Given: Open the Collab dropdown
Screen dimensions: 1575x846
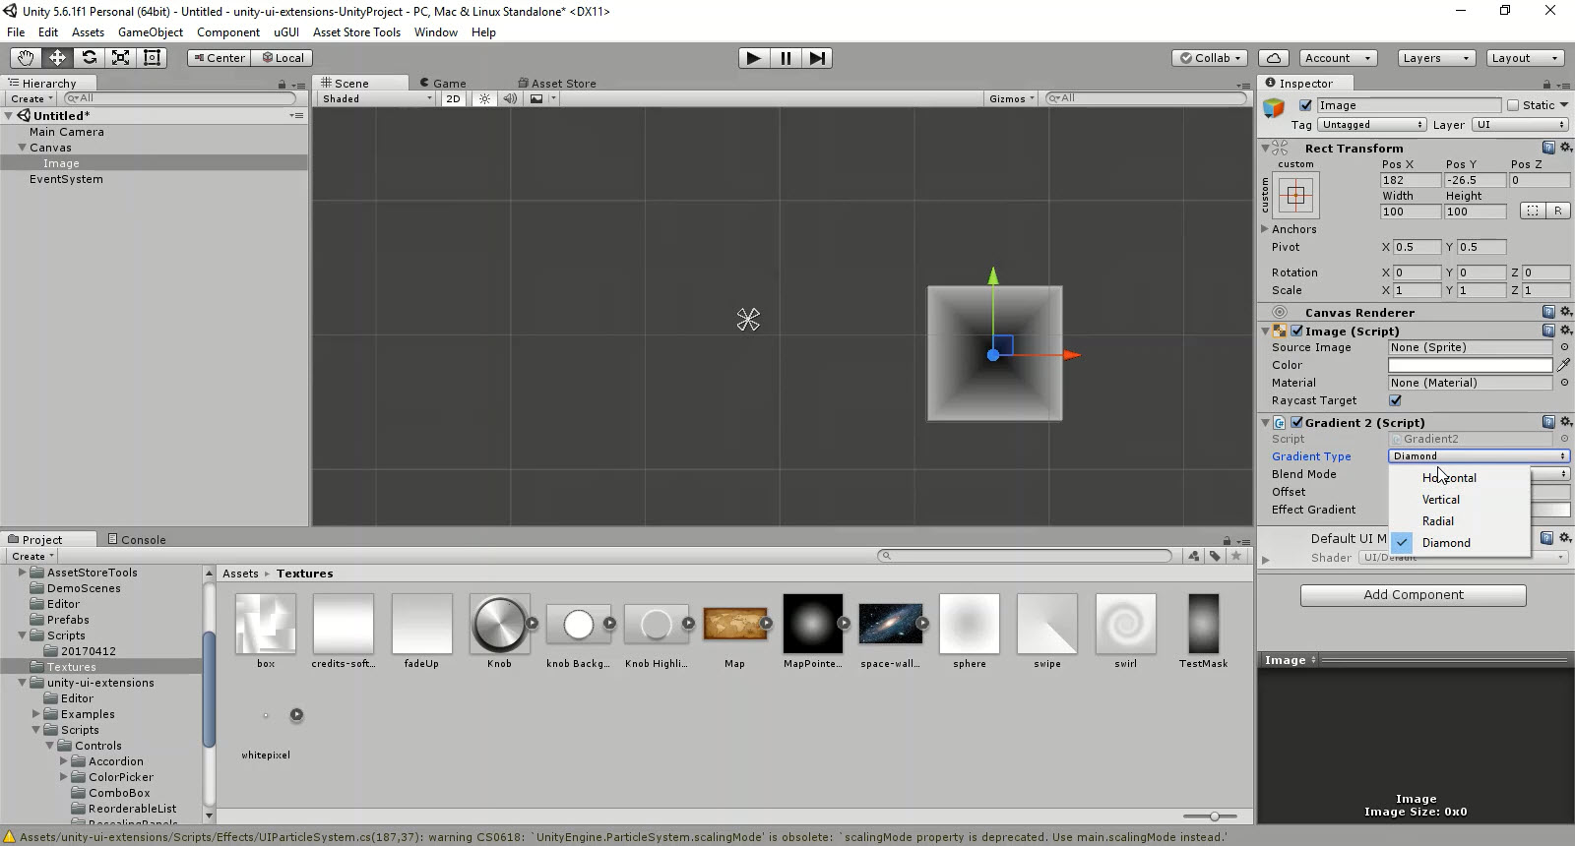Looking at the screenshot, I should [1211, 58].
